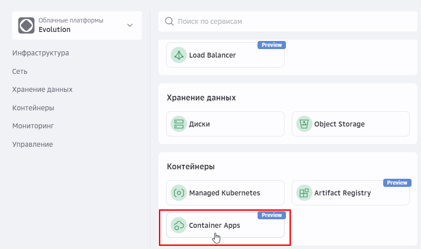This screenshot has height=249, width=421.
Task: Expand the Evolution platform dropdown chevron
Action: (x=130, y=25)
